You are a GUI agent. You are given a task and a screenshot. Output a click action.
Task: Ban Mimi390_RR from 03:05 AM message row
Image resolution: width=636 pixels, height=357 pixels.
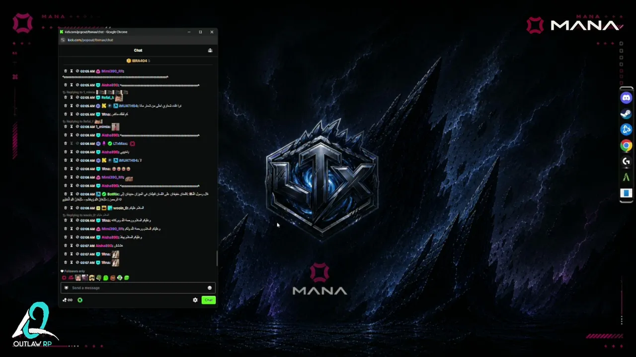pos(77,71)
